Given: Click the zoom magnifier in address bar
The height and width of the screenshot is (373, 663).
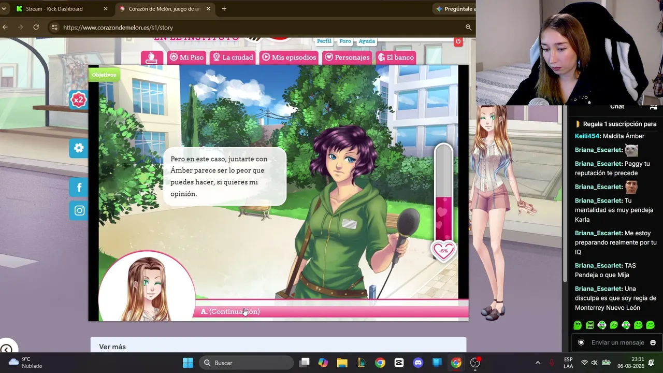Looking at the screenshot, I should click(x=468, y=27).
